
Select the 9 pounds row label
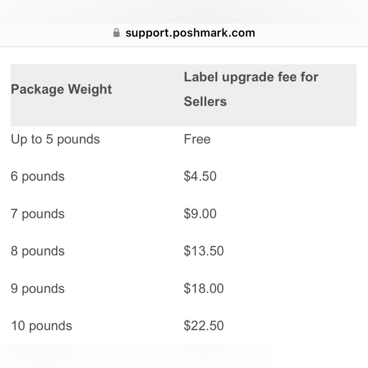[x=38, y=289]
